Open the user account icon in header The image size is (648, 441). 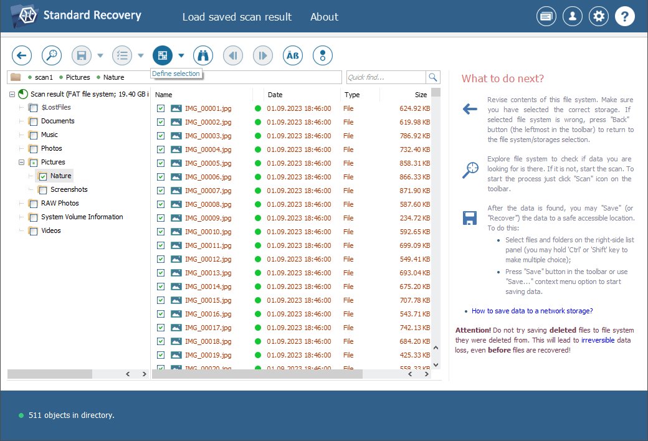pos(572,17)
